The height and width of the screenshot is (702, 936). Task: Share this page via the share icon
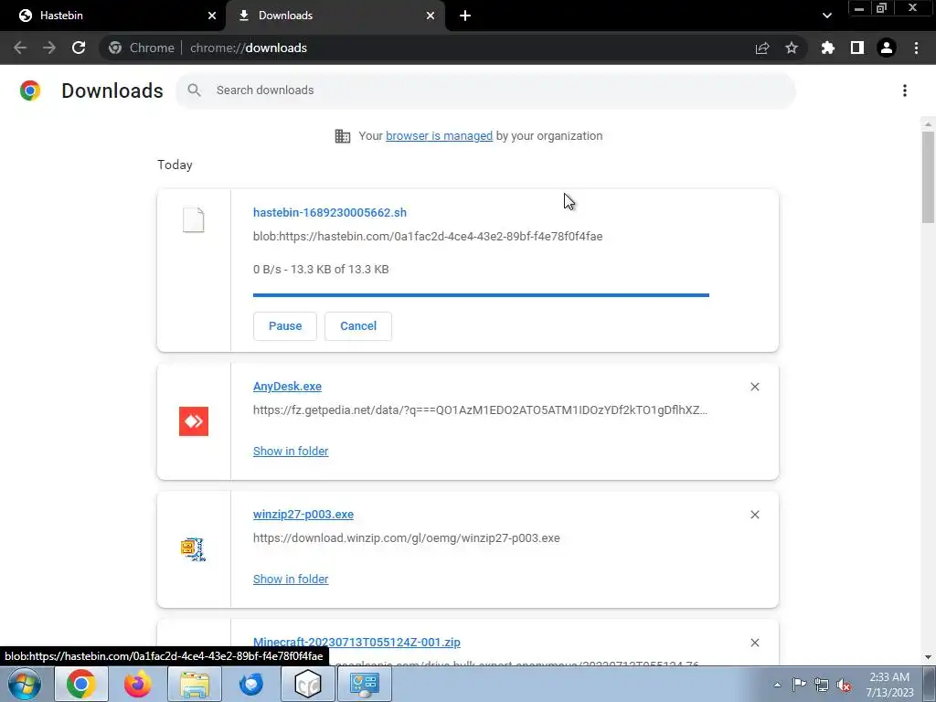click(762, 48)
